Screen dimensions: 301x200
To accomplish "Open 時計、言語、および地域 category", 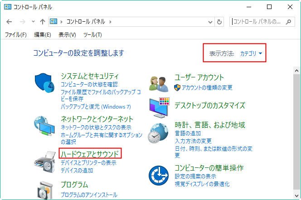I will tap(210, 125).
